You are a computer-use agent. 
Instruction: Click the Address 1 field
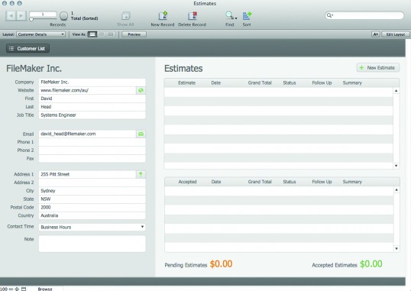click(88, 174)
